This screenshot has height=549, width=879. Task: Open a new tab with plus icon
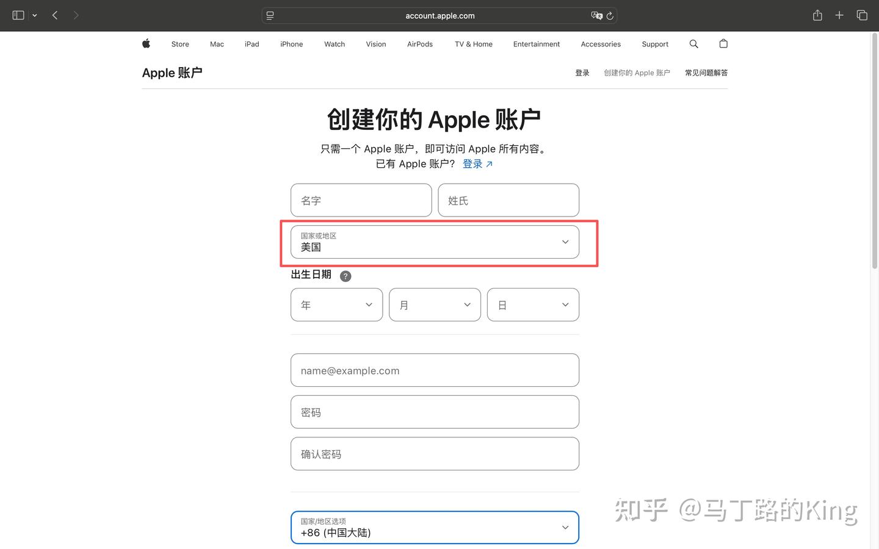tap(839, 15)
